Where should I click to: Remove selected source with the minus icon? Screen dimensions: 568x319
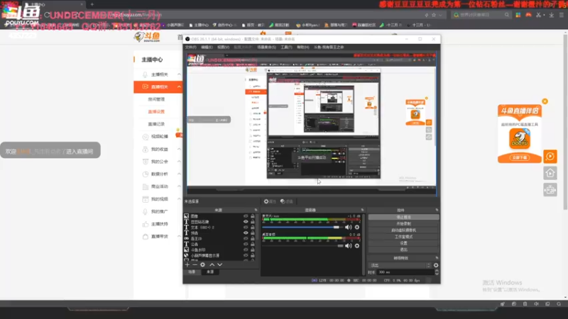(x=195, y=264)
